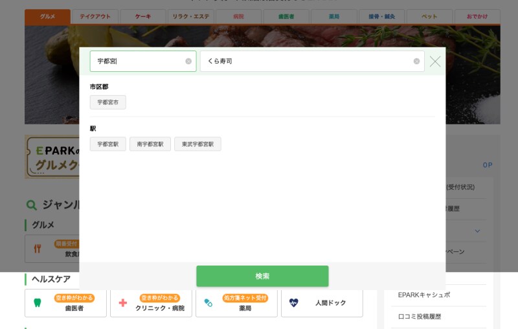
Task: Click the fork and knife 飲食店 icon
Action: click(x=38, y=249)
